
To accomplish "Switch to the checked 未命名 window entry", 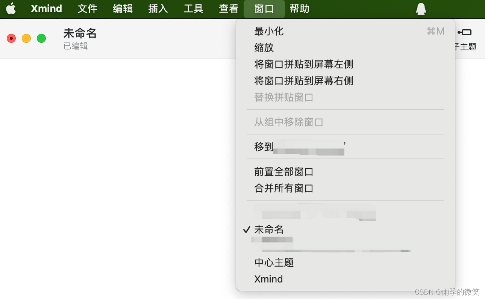I will click(x=346, y=230).
